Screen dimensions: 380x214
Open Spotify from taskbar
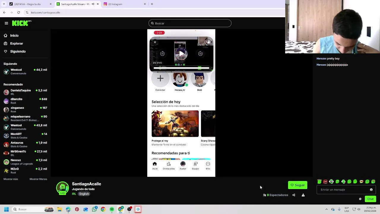112,209
